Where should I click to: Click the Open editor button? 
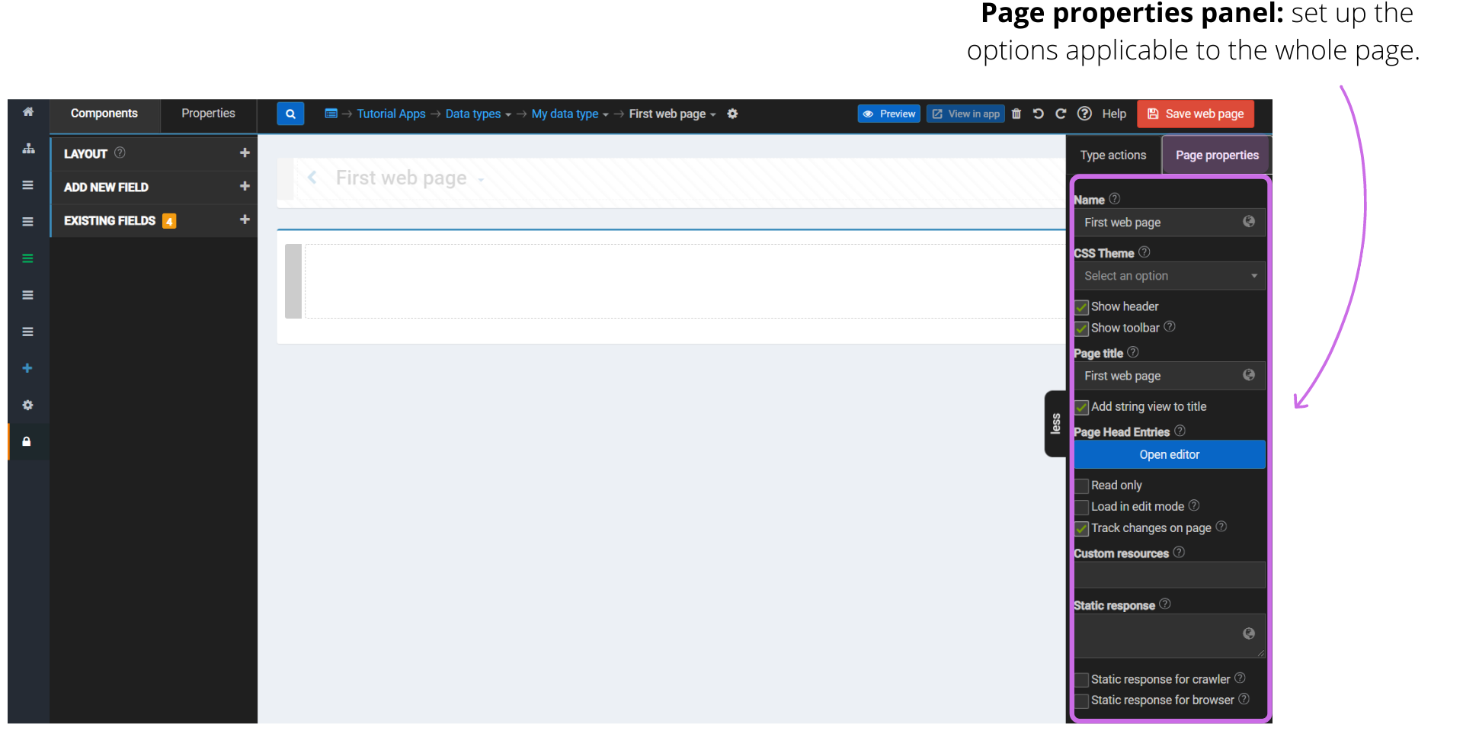click(x=1170, y=454)
